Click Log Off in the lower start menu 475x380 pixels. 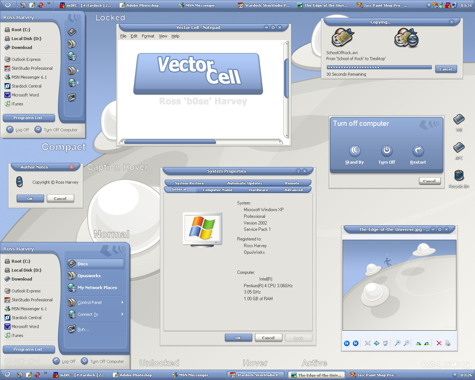(x=64, y=361)
